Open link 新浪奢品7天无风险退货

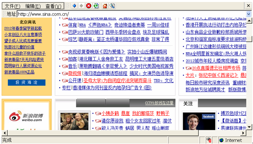(24, 59)
